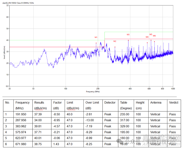Click the level (dBuV/m) y-axis label

pyautogui.click(x=5, y=52)
